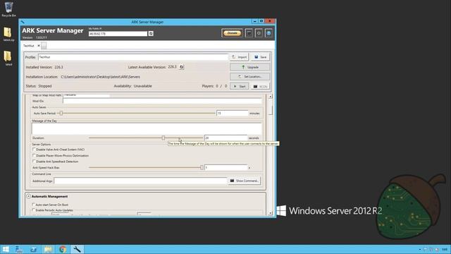451x254 pixels.
Task: Open Server Manager from taskbar
Action: (19, 249)
